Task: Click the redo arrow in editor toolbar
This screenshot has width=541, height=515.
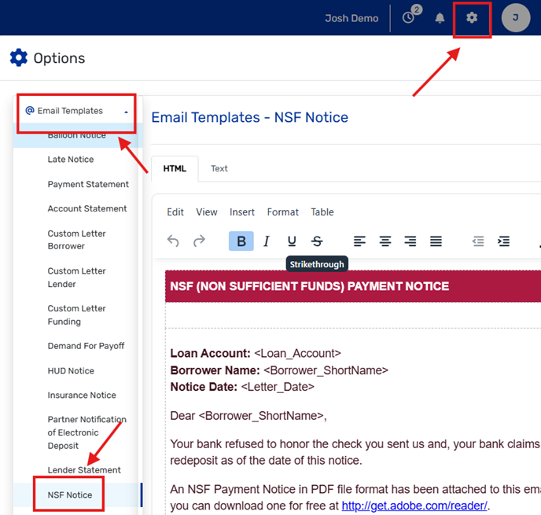Action: pyautogui.click(x=199, y=241)
